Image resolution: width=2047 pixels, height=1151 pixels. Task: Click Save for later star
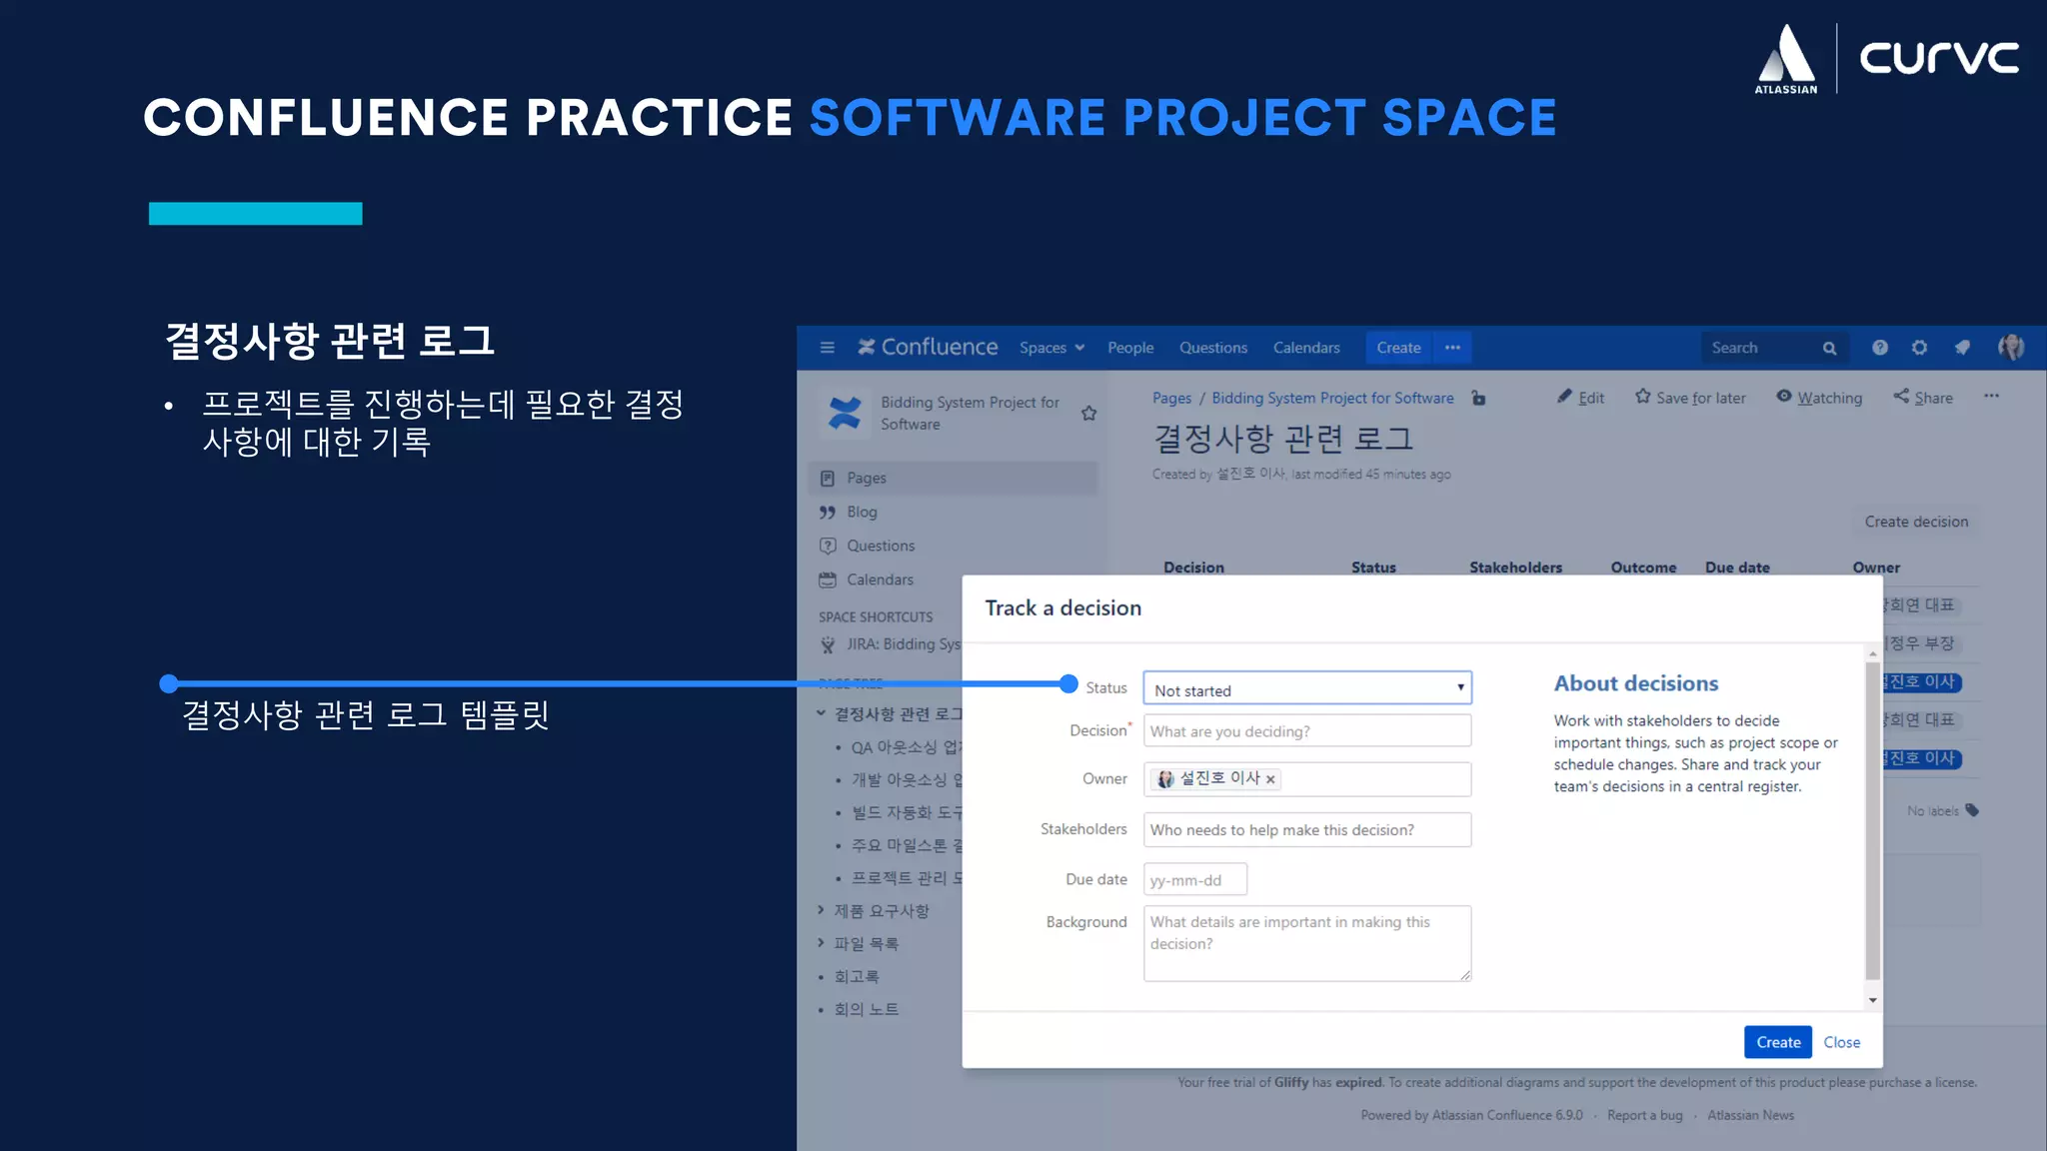point(1690,398)
